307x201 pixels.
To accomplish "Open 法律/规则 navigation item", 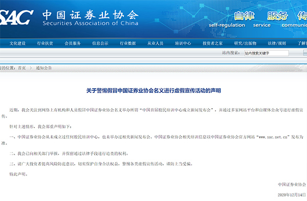I will click(x=277, y=43).
